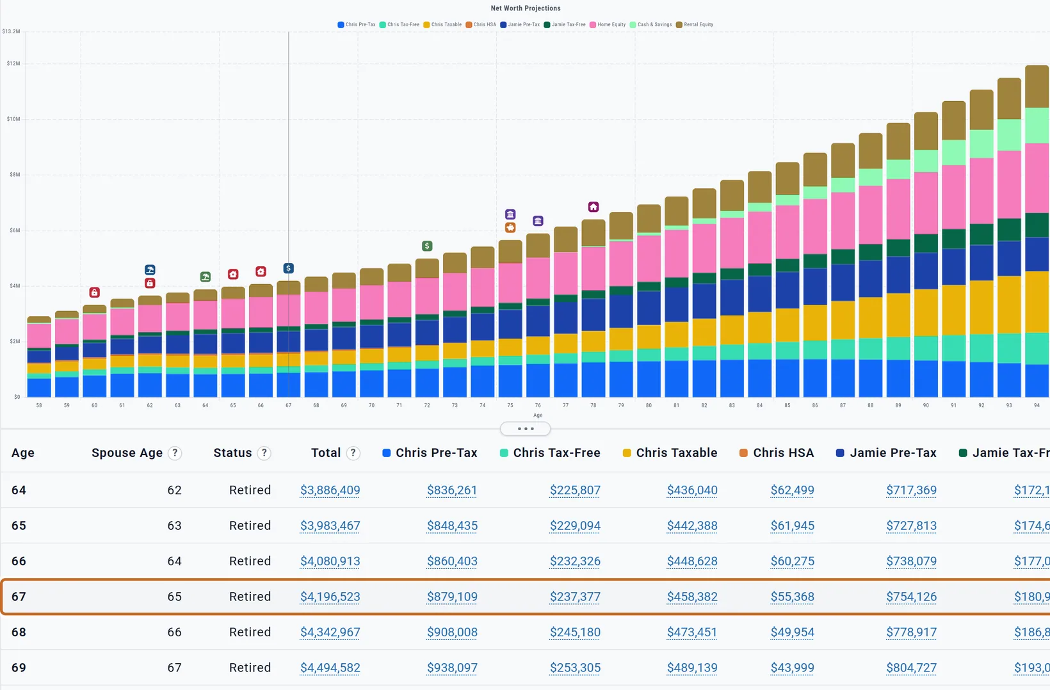Open the orange piggy bank milestone at age 75
This screenshot has width=1050, height=690.
click(x=510, y=228)
